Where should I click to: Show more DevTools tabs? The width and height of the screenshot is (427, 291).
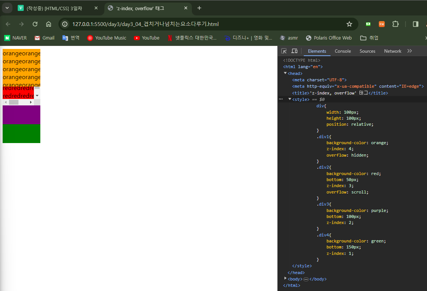[410, 51]
